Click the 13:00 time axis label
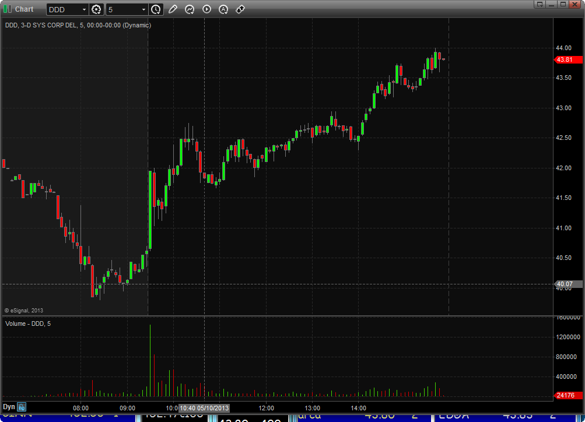Image resolution: width=585 pixels, height=422 pixels. 312,408
